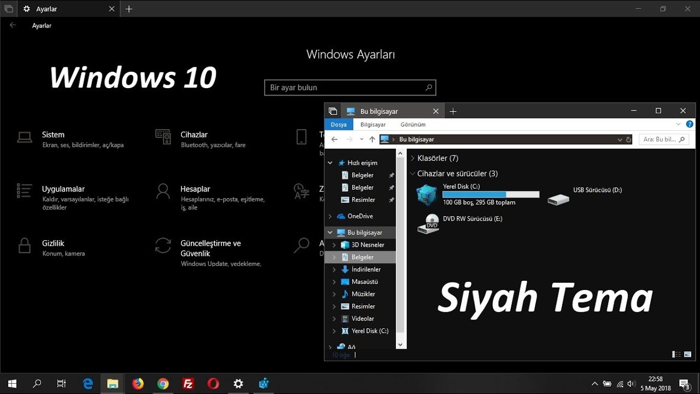The image size is (700, 394).
Task: Add new tab in Explorer window
Action: click(x=453, y=111)
